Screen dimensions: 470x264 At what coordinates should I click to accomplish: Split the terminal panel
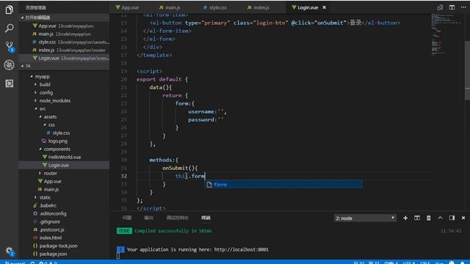click(x=416, y=218)
